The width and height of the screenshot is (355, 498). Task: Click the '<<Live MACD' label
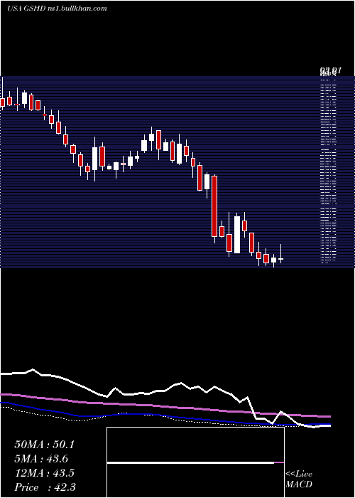[299, 480]
